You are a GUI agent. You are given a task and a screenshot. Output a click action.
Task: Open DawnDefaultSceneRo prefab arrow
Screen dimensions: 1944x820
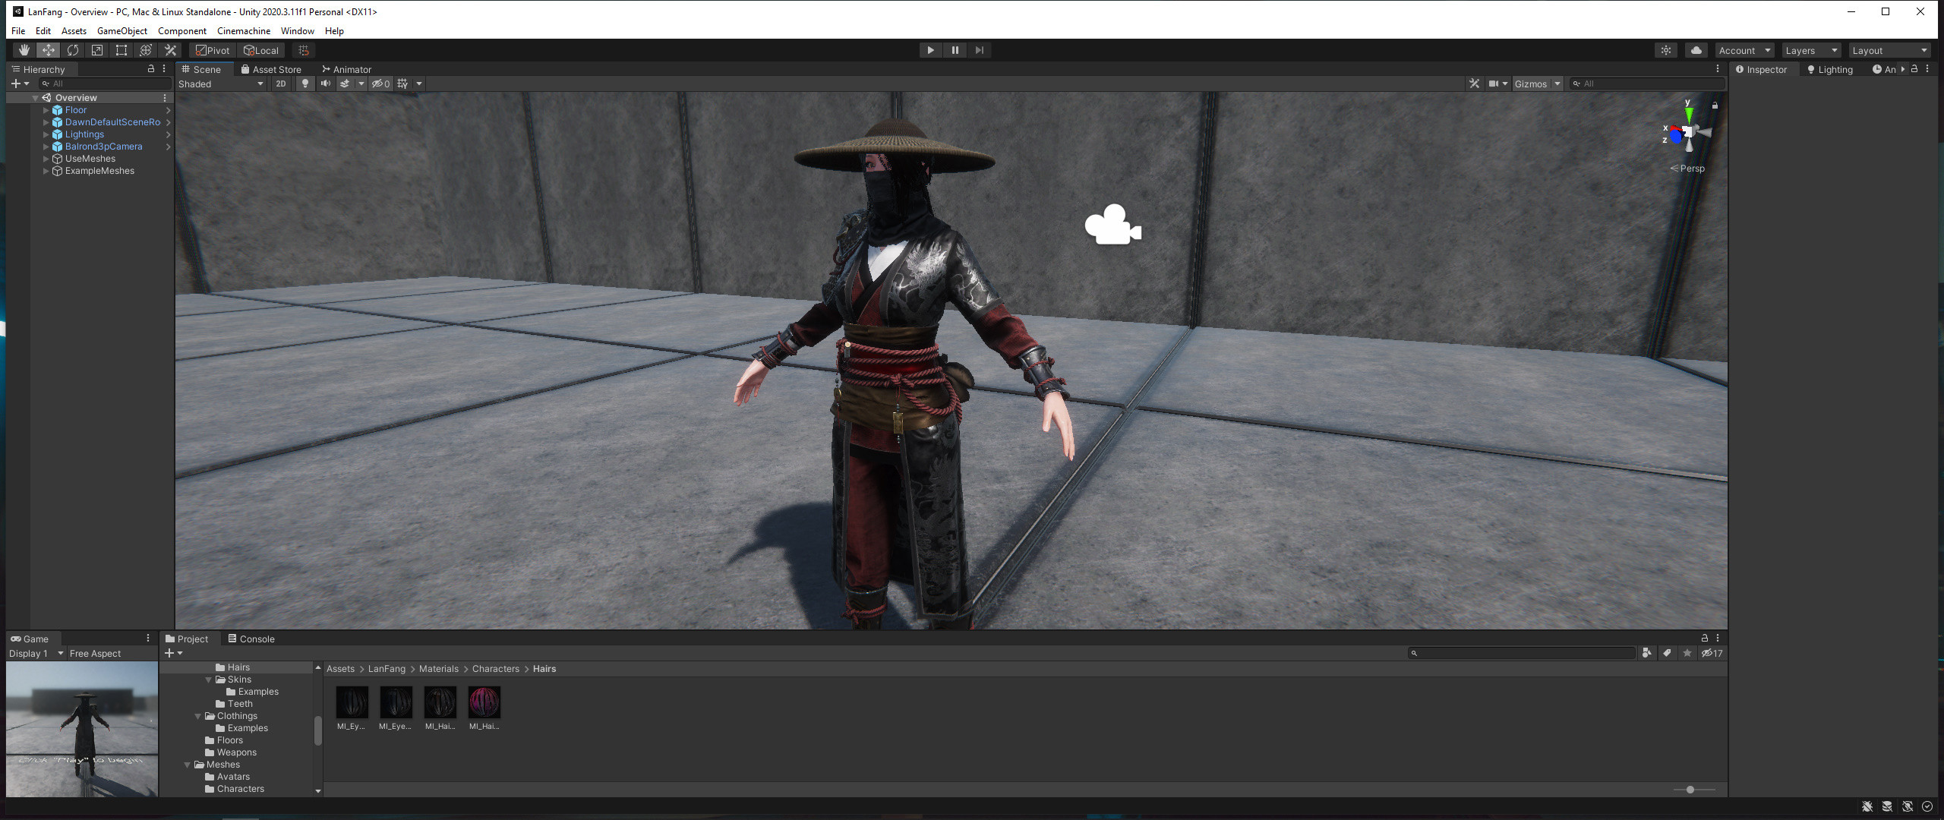pyautogui.click(x=168, y=122)
